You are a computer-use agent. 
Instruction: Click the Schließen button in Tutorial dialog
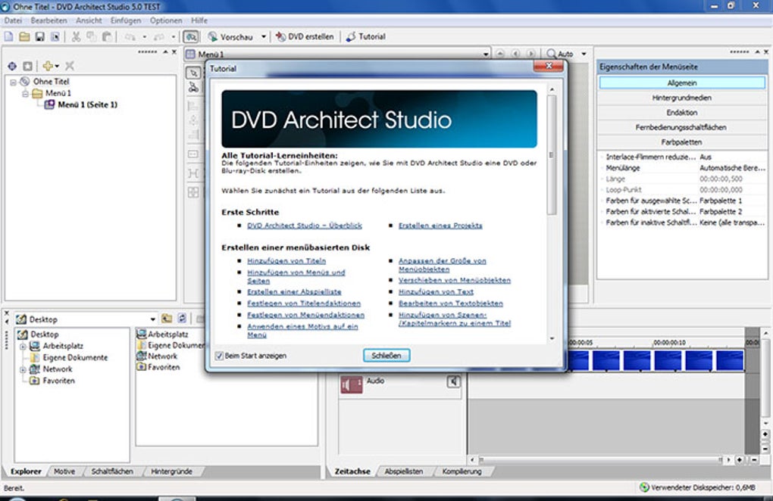coord(386,356)
